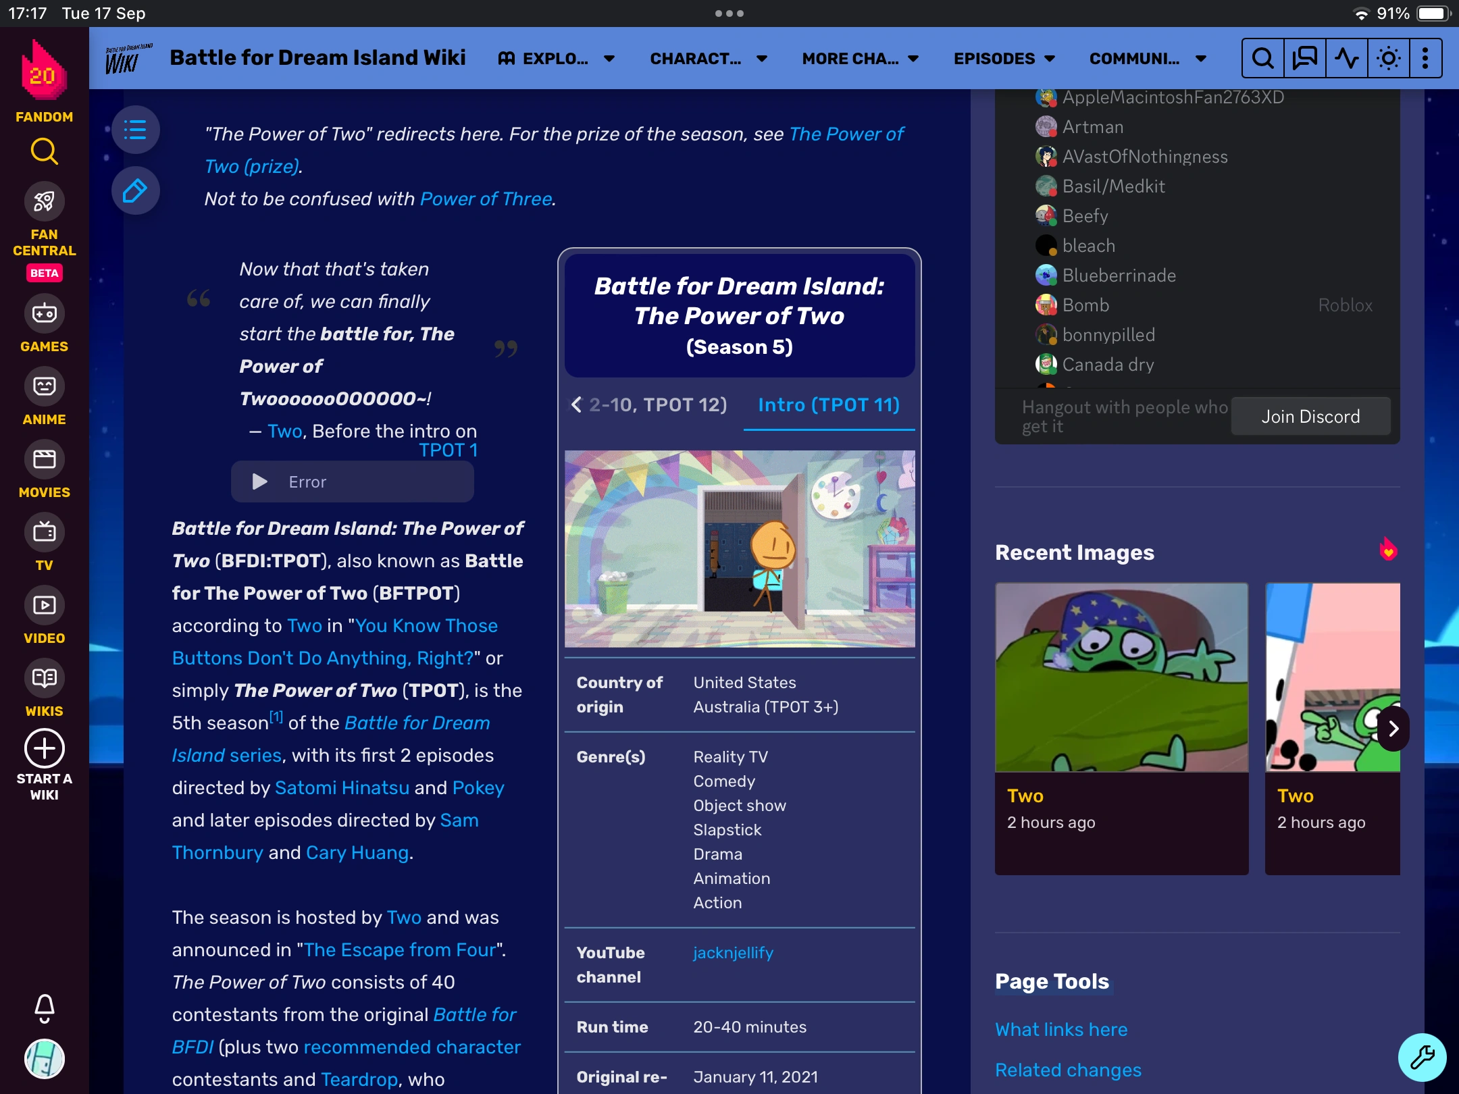Open the green character Two thumbnail
The image size is (1459, 1094).
pos(1121,677)
